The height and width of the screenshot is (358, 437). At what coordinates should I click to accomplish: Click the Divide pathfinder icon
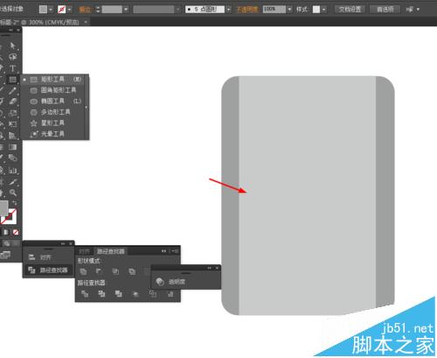tap(85, 294)
